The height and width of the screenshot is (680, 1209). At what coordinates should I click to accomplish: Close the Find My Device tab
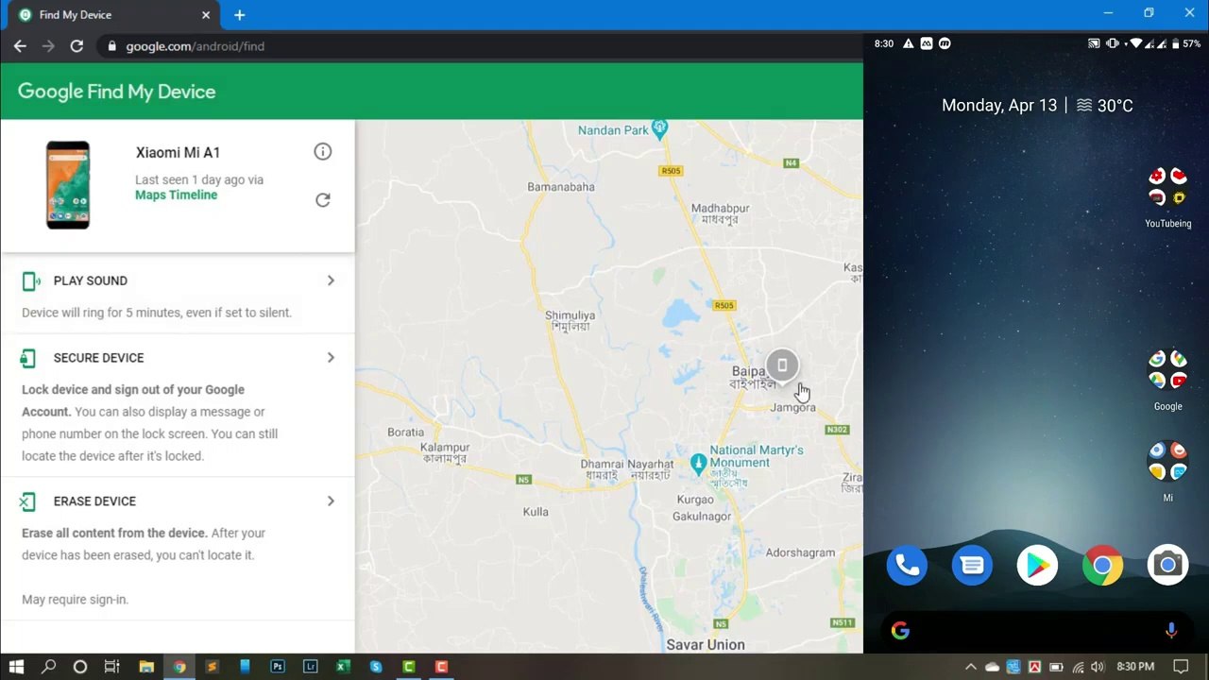(x=206, y=15)
